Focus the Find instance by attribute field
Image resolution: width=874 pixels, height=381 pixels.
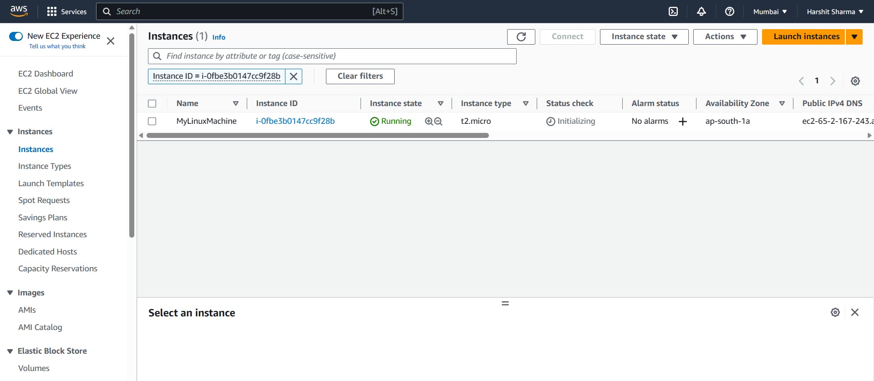332,56
